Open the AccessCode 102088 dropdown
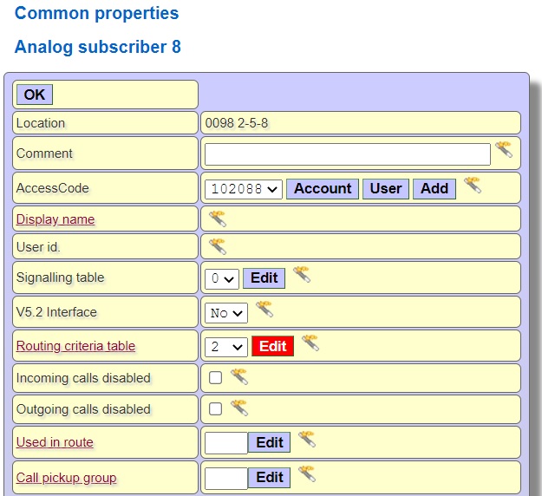The width and height of the screenshot is (542, 496). point(244,189)
